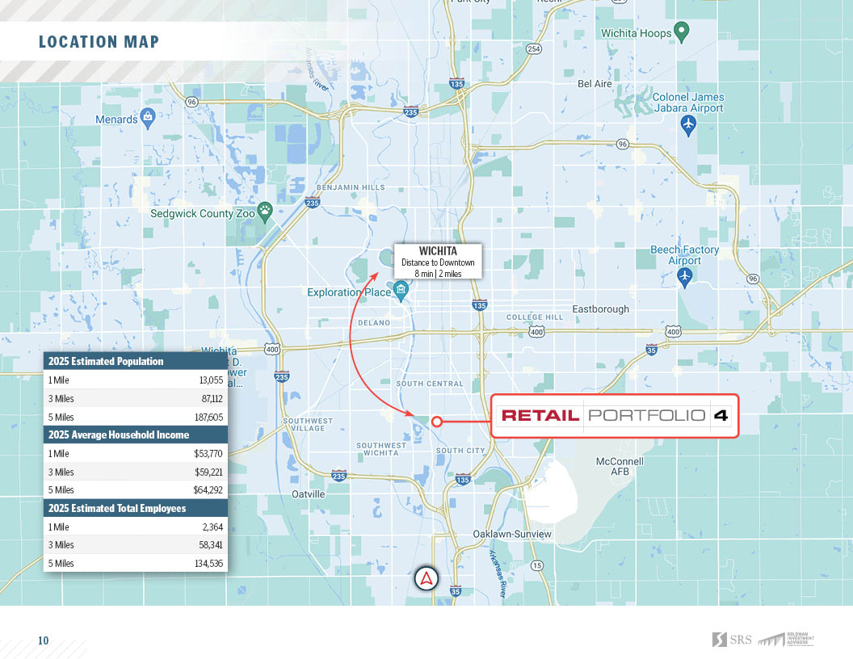This screenshot has height=659, width=853.
Task: Click the DELANO neighborhood label
Action: 374,323
